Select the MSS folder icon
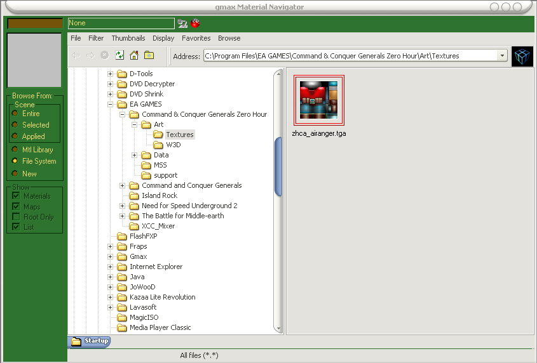The image size is (537, 363). coord(146,165)
